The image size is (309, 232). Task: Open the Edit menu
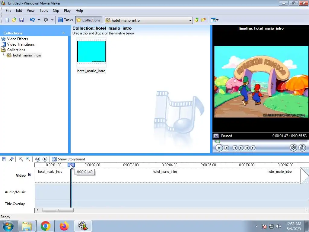click(19, 11)
